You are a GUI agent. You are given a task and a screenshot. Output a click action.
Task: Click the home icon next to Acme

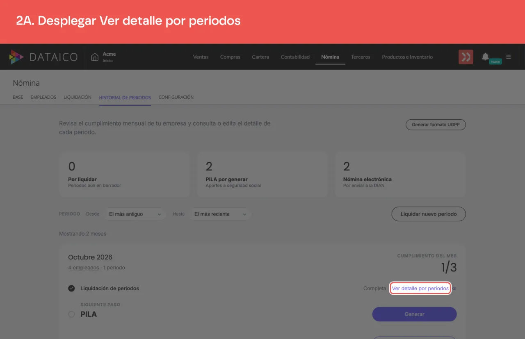(95, 57)
